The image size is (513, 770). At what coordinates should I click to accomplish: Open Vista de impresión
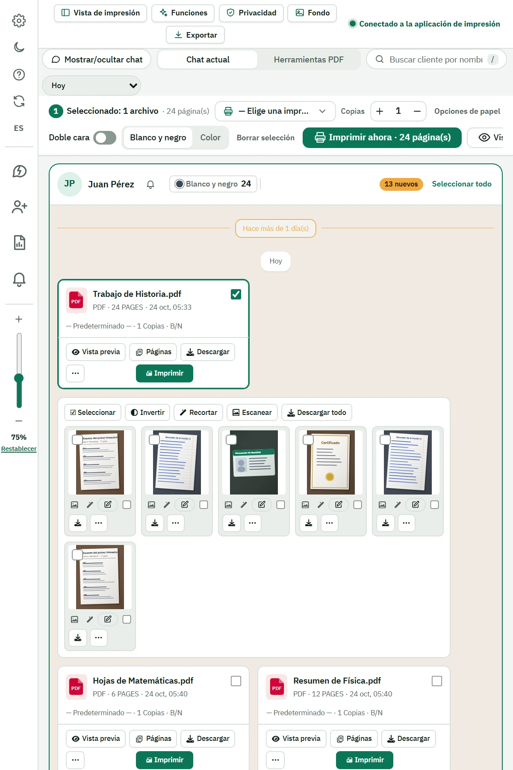coord(100,13)
